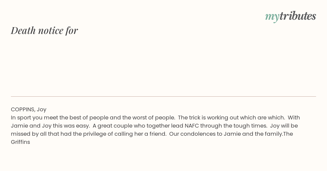Select the "Death notice for" heading
Image resolution: width=327 pixels, height=171 pixels.
point(44,30)
